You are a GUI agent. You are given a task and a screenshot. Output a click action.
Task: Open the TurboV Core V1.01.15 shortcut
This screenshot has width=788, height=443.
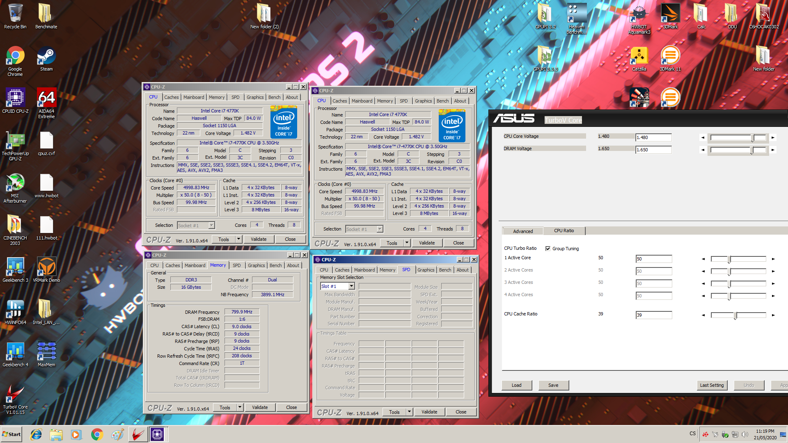[x=15, y=399]
